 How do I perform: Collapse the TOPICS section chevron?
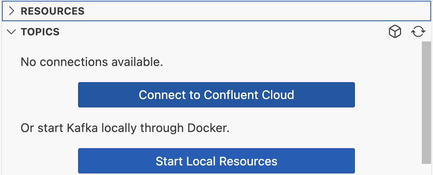click(11, 32)
